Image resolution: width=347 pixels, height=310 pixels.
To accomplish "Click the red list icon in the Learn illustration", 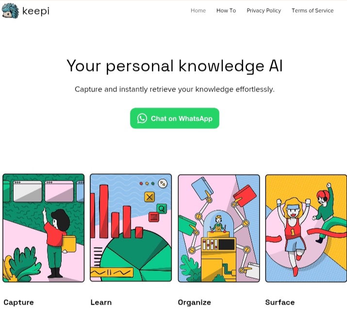I will [x=154, y=217].
